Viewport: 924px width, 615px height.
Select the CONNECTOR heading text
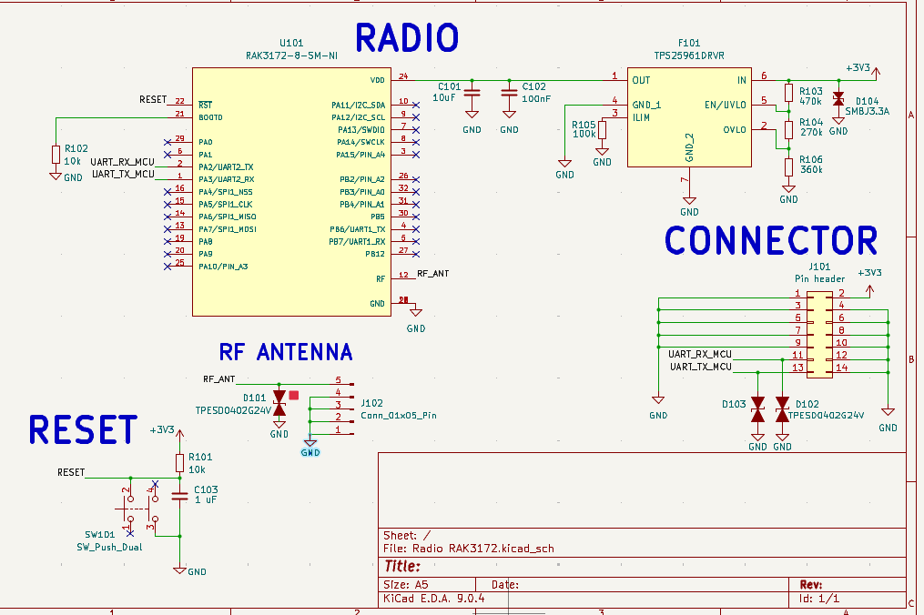(x=771, y=240)
